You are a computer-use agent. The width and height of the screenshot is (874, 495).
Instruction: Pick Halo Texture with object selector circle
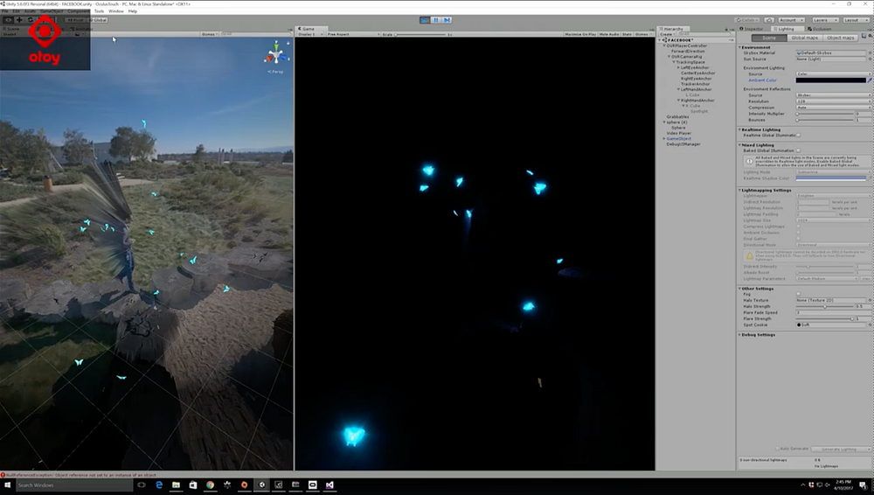click(870, 300)
